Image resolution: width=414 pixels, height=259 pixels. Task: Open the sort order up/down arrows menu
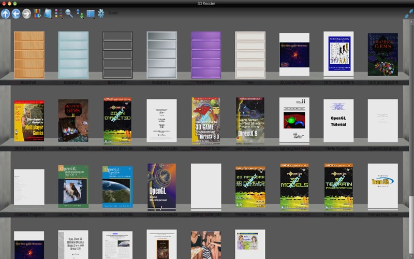(80, 13)
